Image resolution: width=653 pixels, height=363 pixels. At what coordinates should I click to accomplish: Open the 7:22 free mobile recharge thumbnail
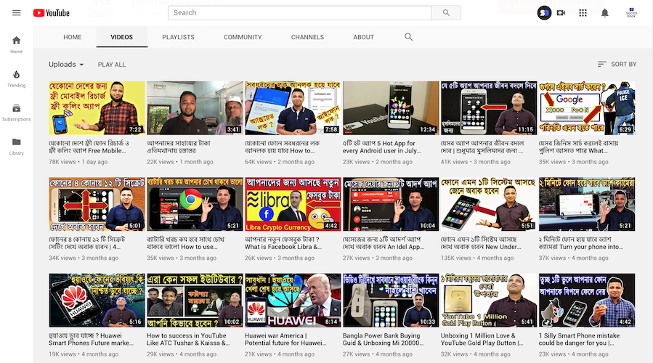click(x=97, y=108)
